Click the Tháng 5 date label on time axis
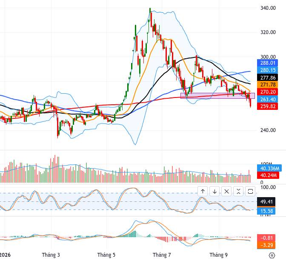This screenshot has width=286, height=261. (x=106, y=255)
